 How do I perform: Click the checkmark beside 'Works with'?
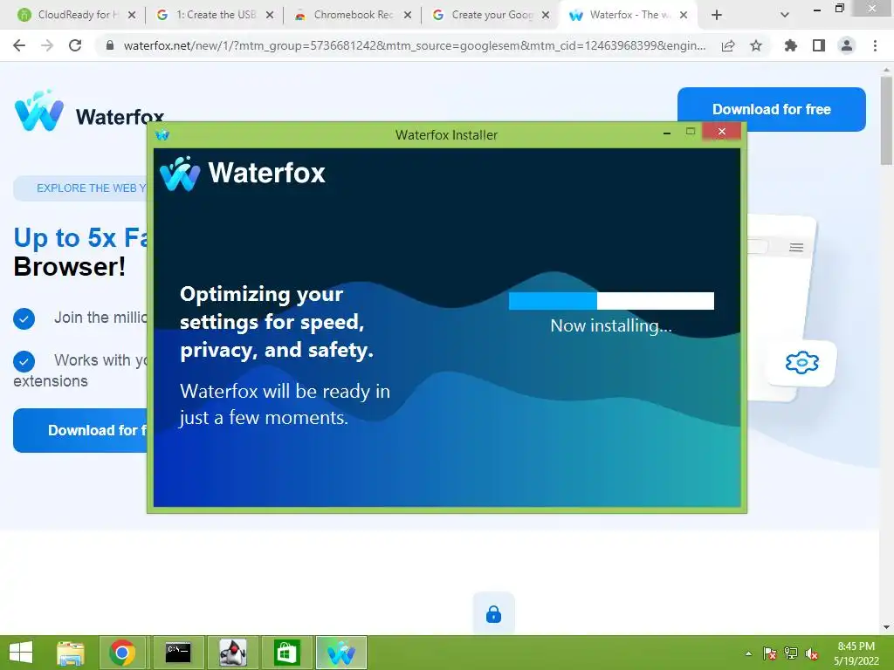(x=24, y=361)
